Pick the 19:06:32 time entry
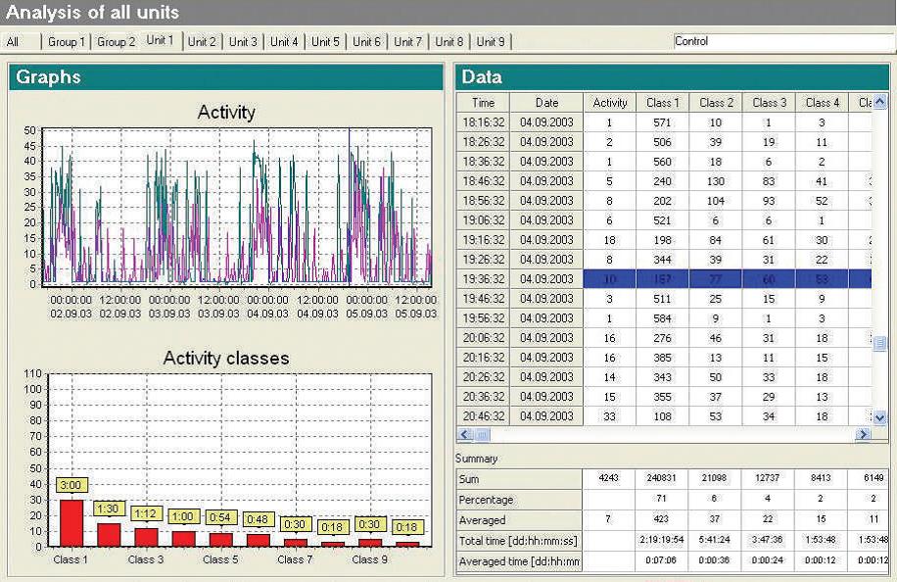Viewport: 897px width, 582px height. (x=484, y=219)
